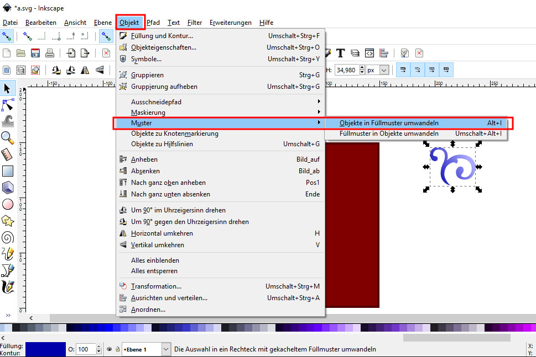This screenshot has width=536, height=357.
Task: Toggle layer lock icon
Action: (118, 349)
